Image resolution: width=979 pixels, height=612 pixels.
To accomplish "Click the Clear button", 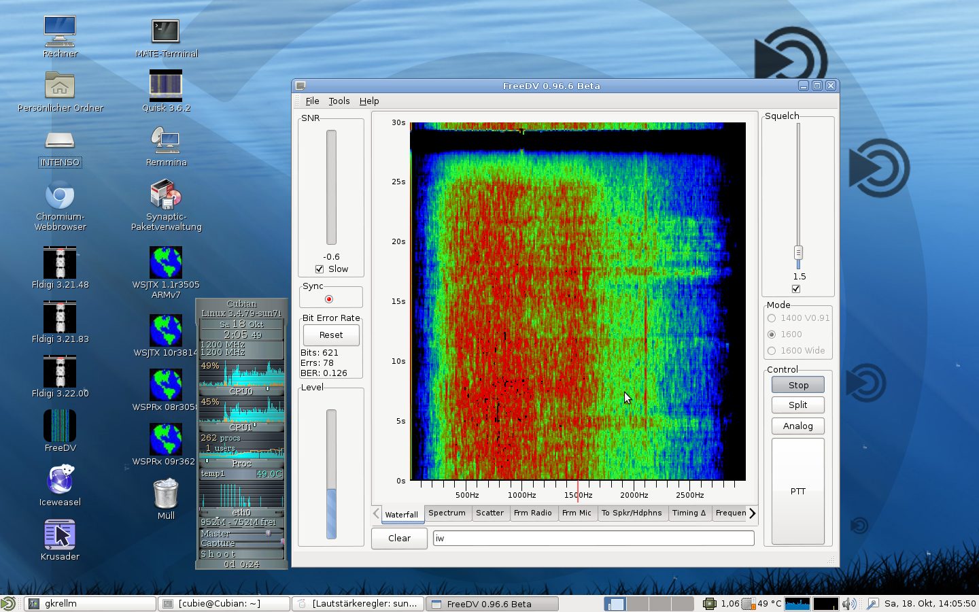I will 399,538.
